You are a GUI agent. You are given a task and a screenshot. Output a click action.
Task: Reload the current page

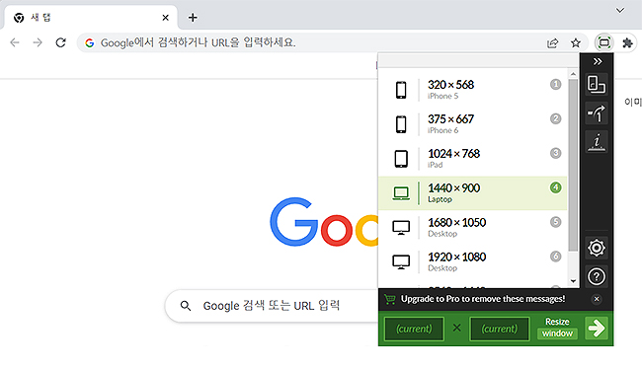[60, 42]
